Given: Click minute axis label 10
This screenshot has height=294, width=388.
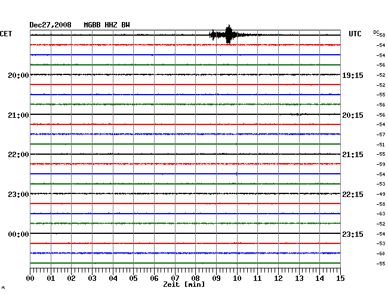Looking at the screenshot, I should pos(237,279).
